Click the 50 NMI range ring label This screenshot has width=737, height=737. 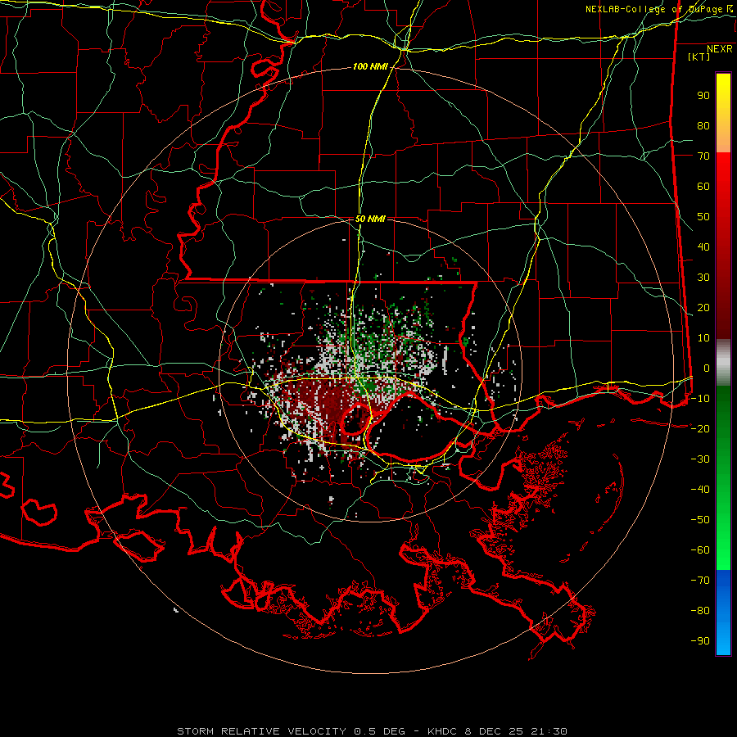tap(370, 219)
